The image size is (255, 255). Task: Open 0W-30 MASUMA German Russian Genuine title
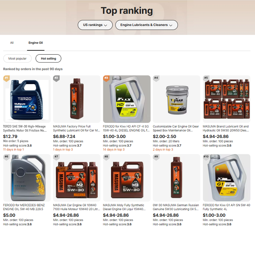click(x=176, y=207)
